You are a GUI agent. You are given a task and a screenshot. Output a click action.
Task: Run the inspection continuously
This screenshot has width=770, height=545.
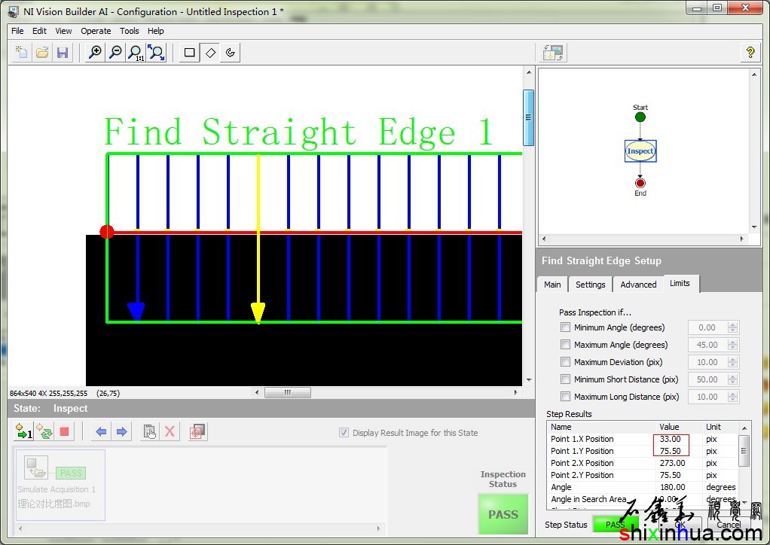(x=44, y=431)
